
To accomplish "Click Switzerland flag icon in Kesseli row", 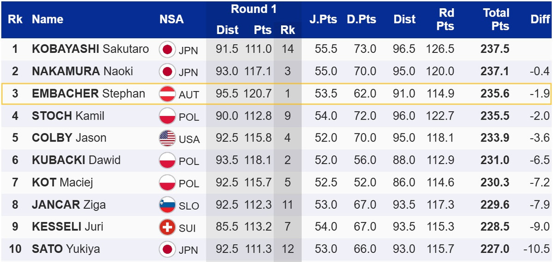I will coord(166,227).
